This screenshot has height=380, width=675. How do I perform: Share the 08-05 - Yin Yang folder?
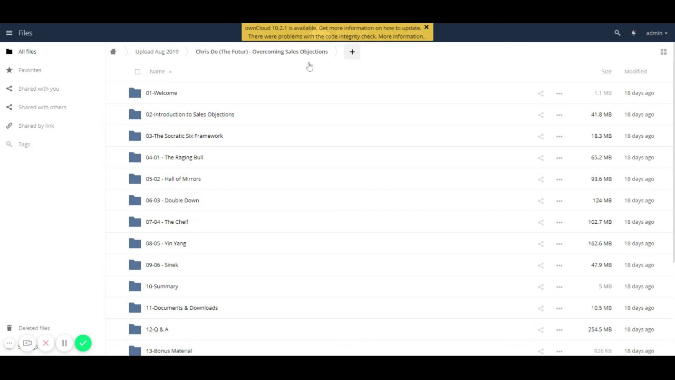point(541,244)
